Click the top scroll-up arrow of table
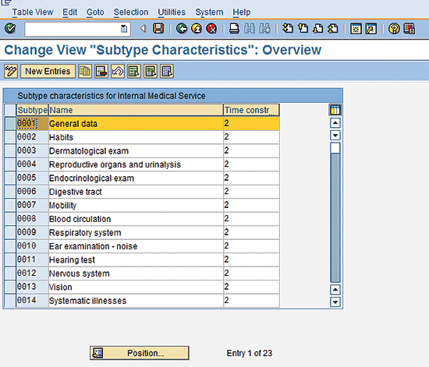Image resolution: width=429 pixels, height=367 pixels. pyautogui.click(x=335, y=123)
